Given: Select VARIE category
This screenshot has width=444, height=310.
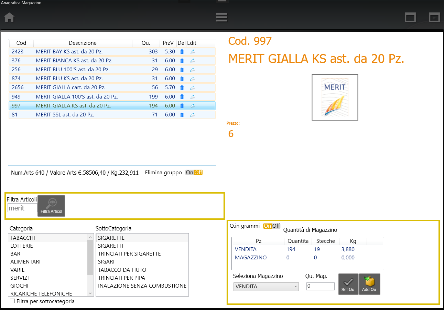Looking at the screenshot, I should point(48,270).
